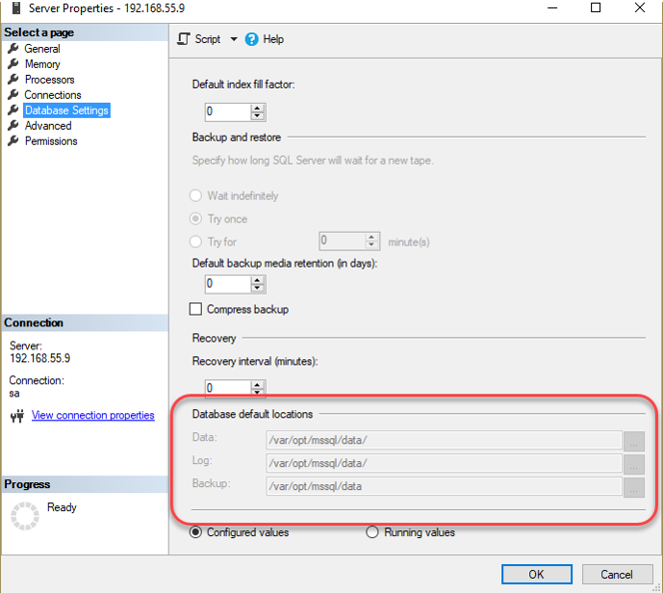Select the Configured values radio button

(x=196, y=532)
